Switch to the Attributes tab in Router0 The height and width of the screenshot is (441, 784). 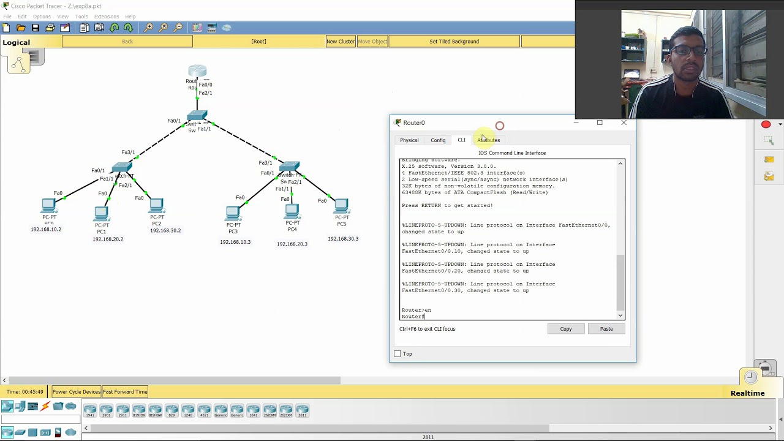coord(489,140)
